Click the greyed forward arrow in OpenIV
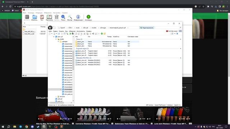This screenshot has height=129, width=230. coord(54,28)
